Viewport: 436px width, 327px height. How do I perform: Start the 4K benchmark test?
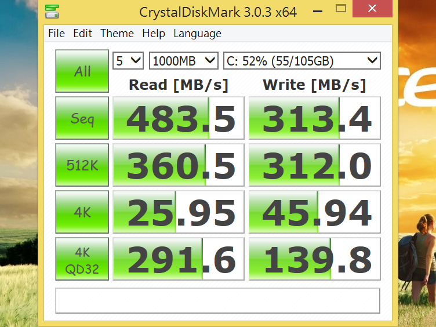[x=82, y=212]
